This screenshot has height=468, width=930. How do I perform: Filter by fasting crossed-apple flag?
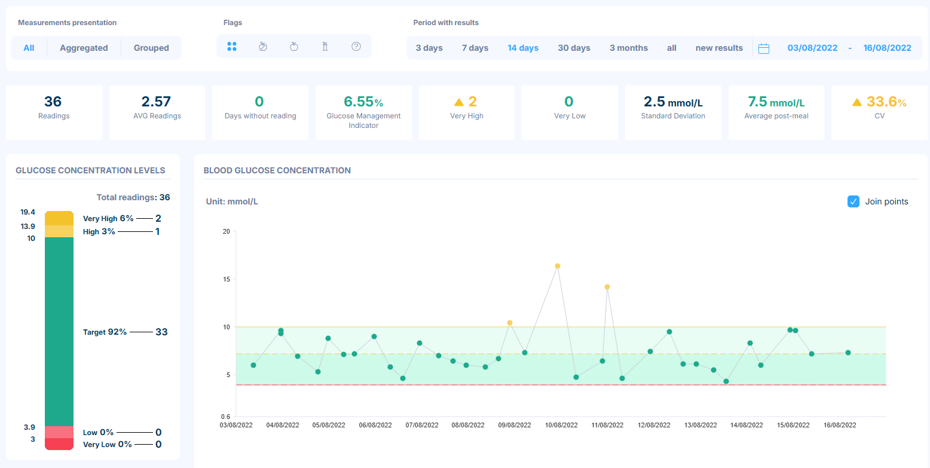[263, 46]
